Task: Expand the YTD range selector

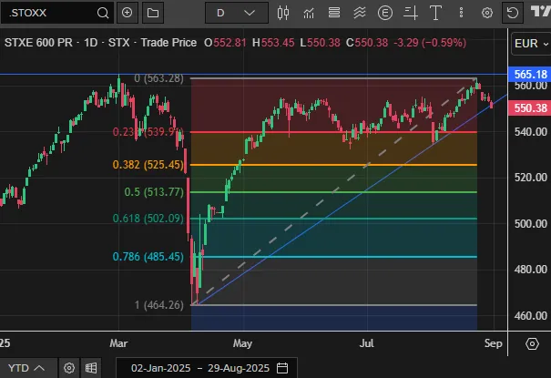Action: [28, 368]
